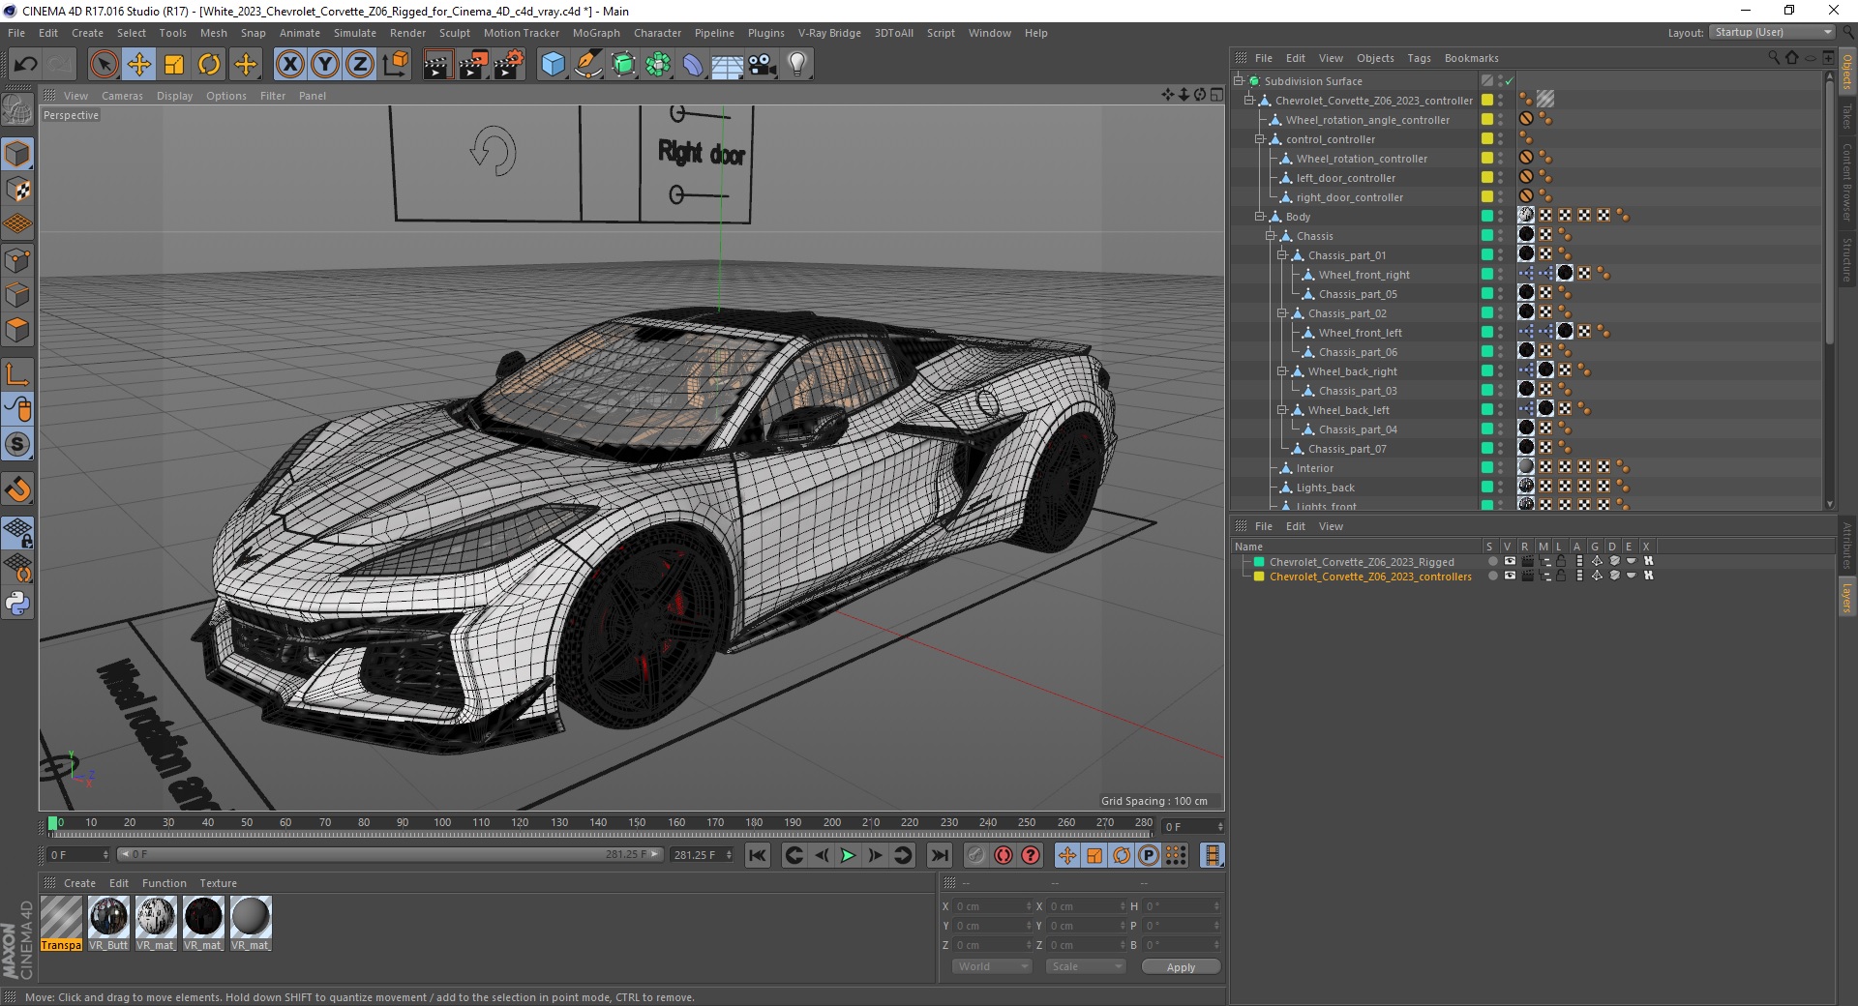Add a floor environment object icon
The image size is (1858, 1006).
pyautogui.click(x=728, y=65)
